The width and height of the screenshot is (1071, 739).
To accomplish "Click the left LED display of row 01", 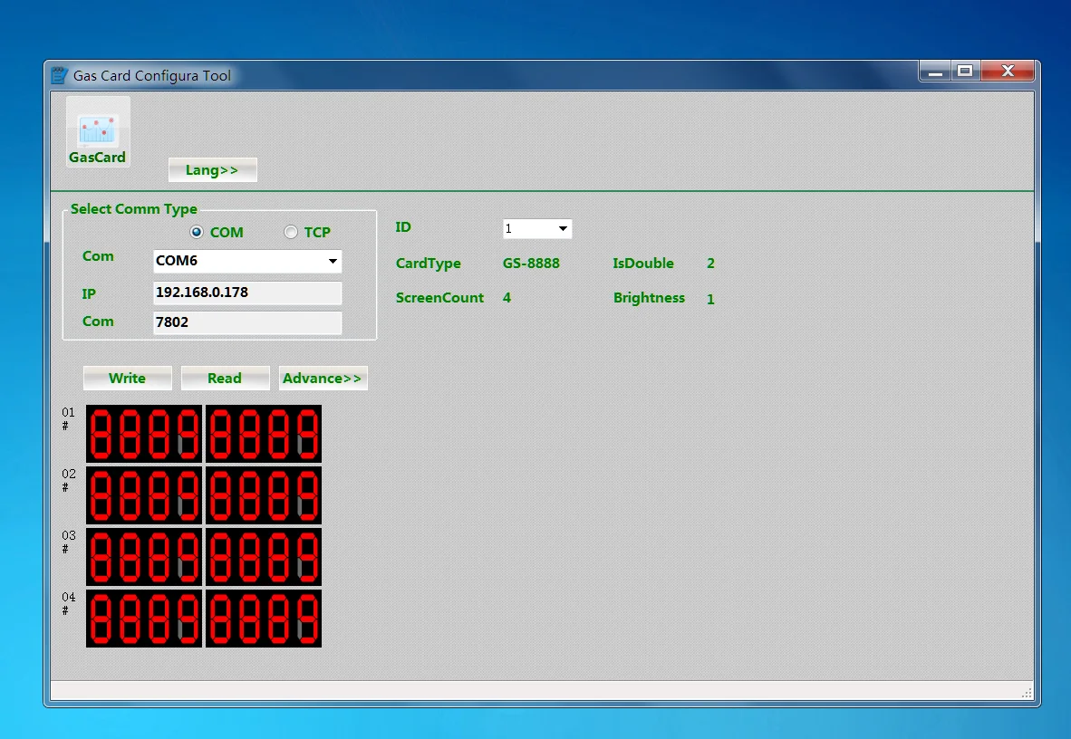I will coord(144,434).
